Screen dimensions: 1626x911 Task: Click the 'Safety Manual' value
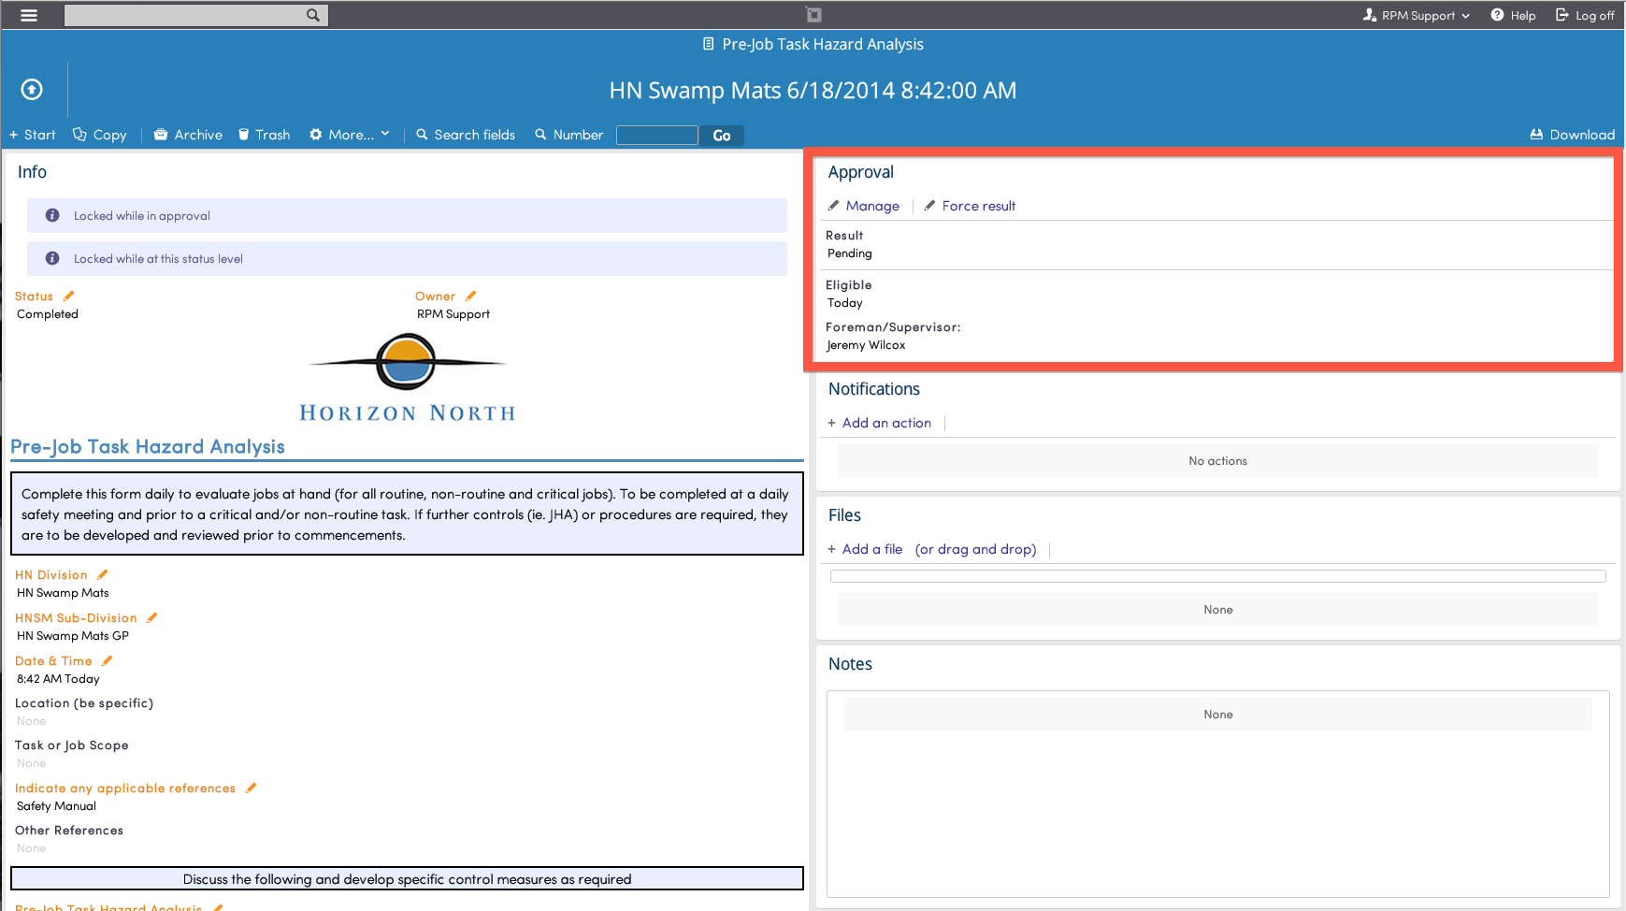tap(56, 806)
